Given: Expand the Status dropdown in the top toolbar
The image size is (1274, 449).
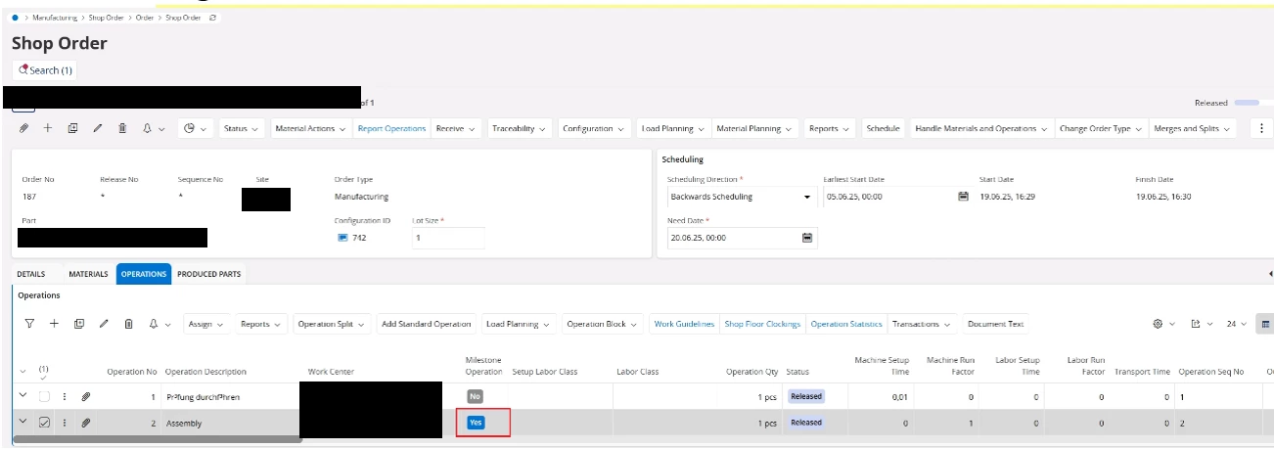Looking at the screenshot, I should click(x=241, y=128).
